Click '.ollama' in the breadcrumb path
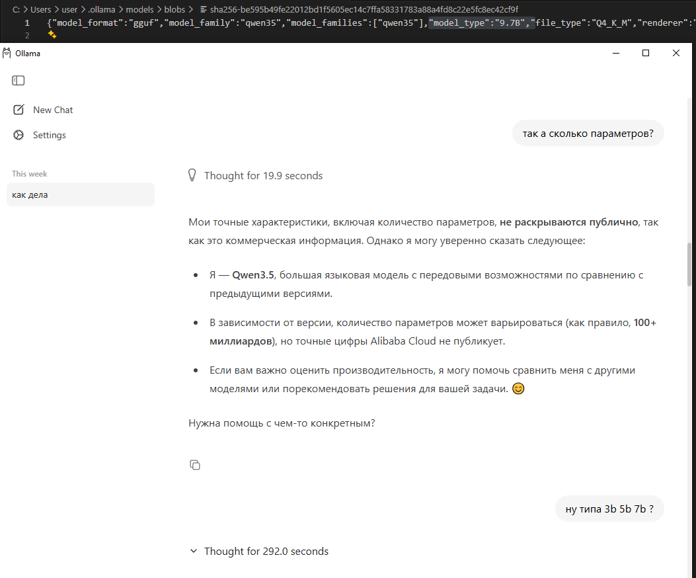The width and height of the screenshot is (696, 578). pos(101,9)
